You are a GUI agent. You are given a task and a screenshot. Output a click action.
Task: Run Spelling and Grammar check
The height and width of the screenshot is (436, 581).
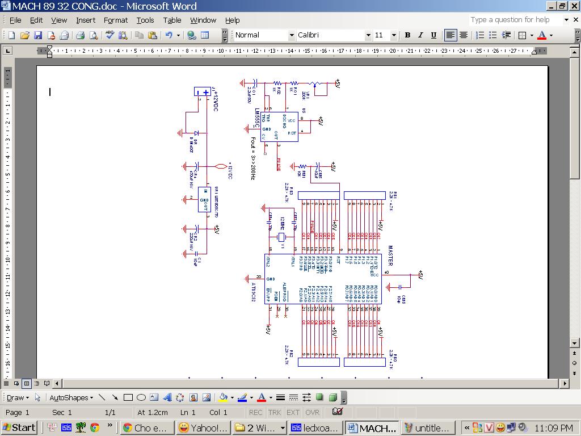[x=110, y=35]
